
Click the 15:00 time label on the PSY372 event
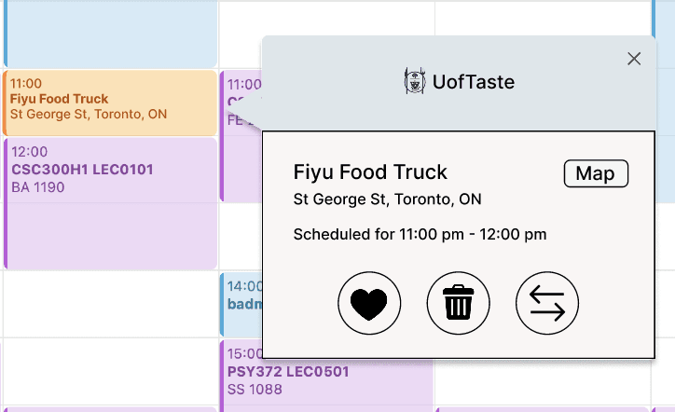coord(245,354)
